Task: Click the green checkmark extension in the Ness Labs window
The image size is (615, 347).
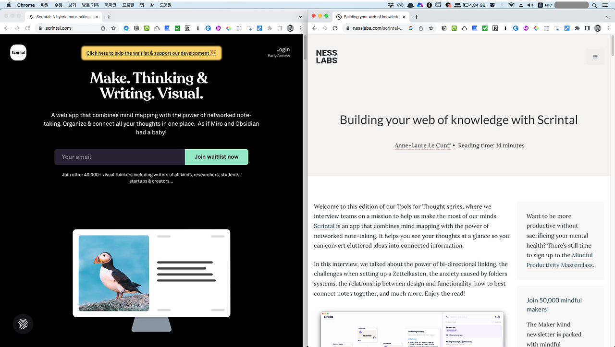Action: (x=485, y=28)
